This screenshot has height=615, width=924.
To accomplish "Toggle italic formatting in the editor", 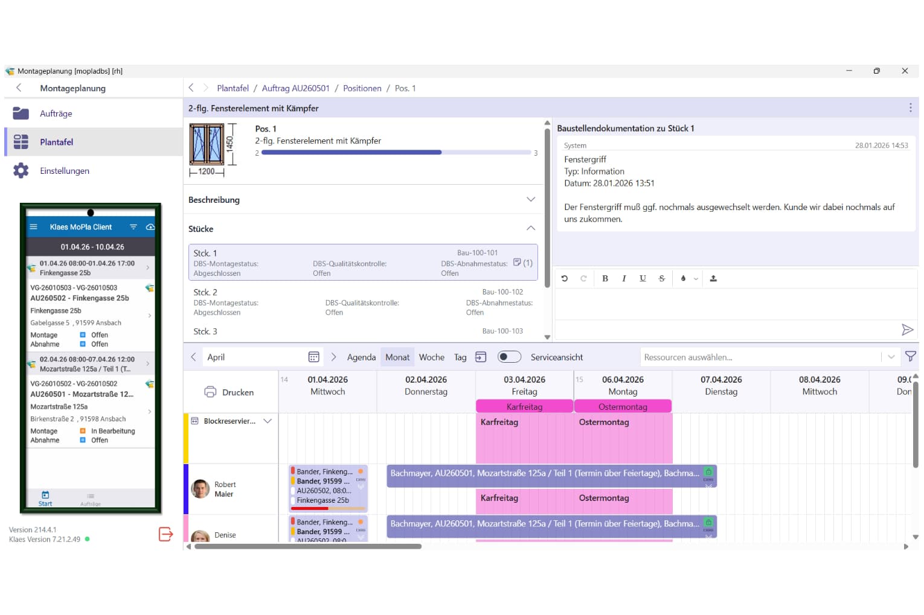I will coord(624,279).
